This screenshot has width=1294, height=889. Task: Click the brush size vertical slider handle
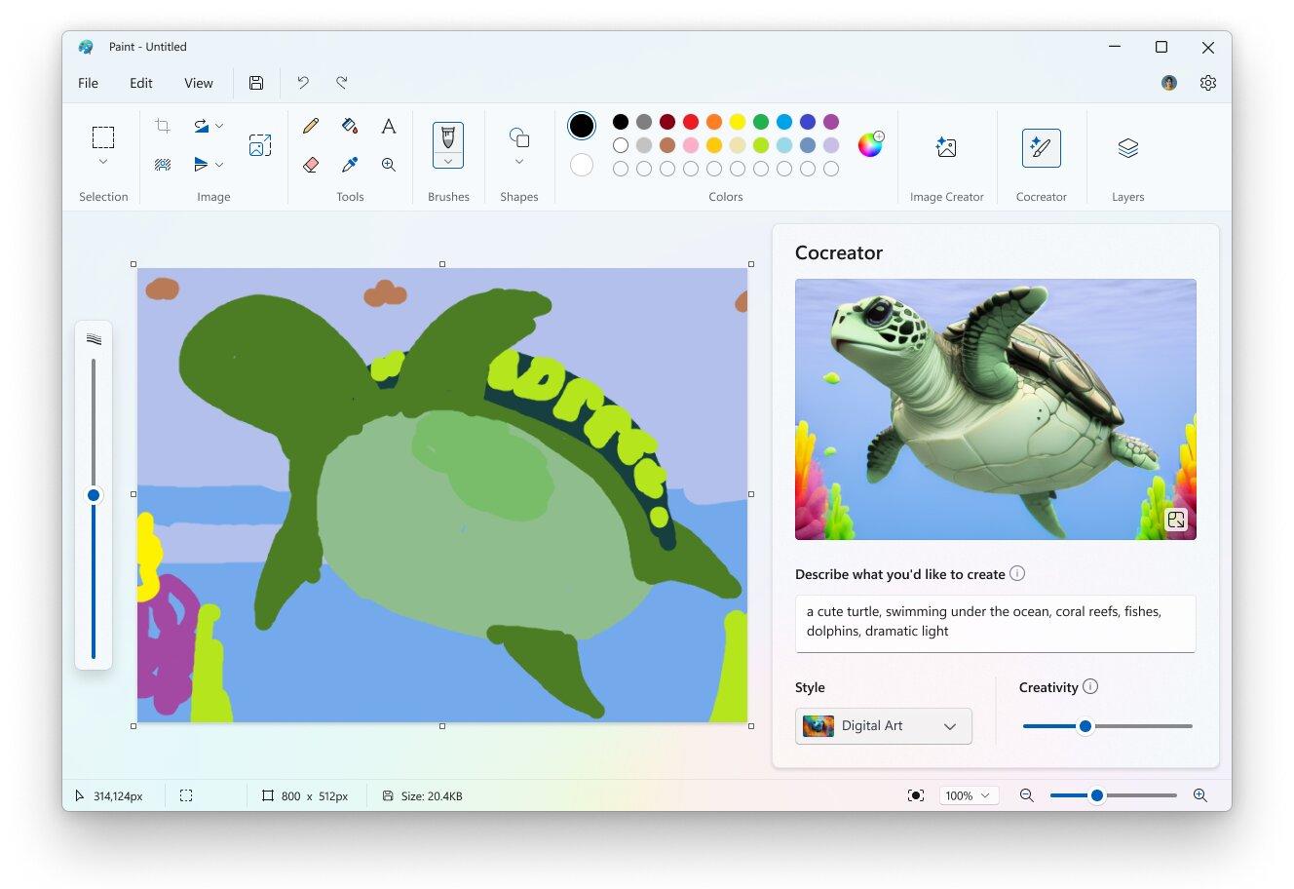point(94,495)
